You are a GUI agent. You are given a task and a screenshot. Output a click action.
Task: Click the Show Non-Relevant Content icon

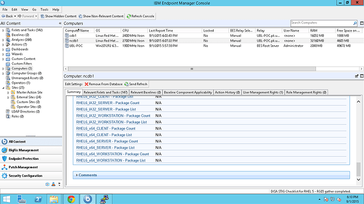click(x=80, y=16)
